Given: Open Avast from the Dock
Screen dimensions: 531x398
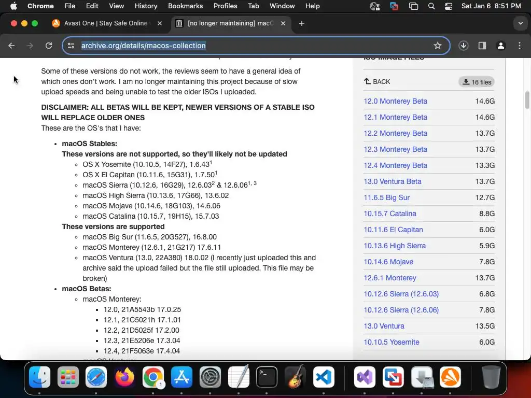Looking at the screenshot, I should [x=450, y=377].
